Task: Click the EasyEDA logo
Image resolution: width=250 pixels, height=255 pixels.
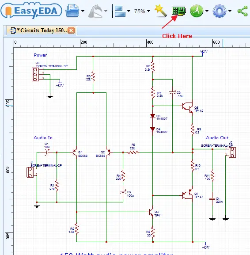Action: [x=31, y=10]
